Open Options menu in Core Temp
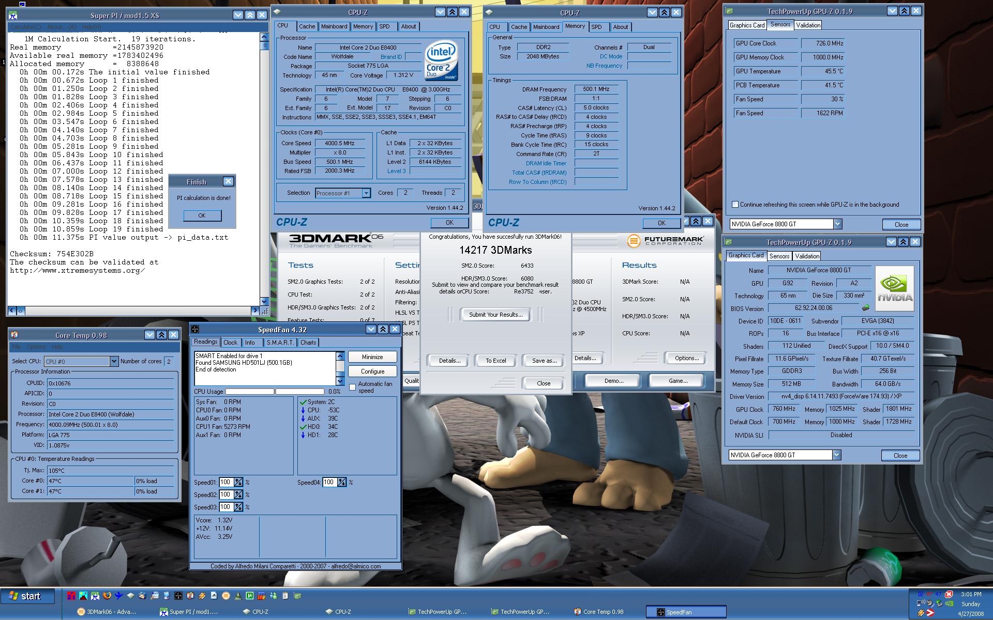 pos(36,347)
